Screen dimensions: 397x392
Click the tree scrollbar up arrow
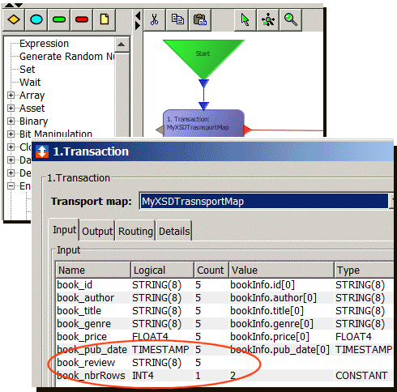[122, 45]
